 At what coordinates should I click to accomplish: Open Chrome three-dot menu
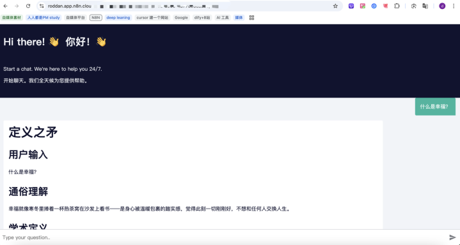click(x=454, y=6)
